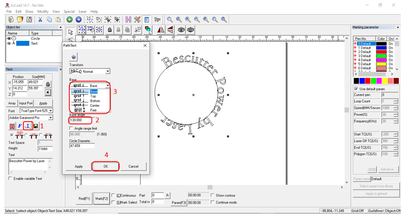Choose Top in the Base list
This screenshot has width=404, height=219.
point(90,96)
